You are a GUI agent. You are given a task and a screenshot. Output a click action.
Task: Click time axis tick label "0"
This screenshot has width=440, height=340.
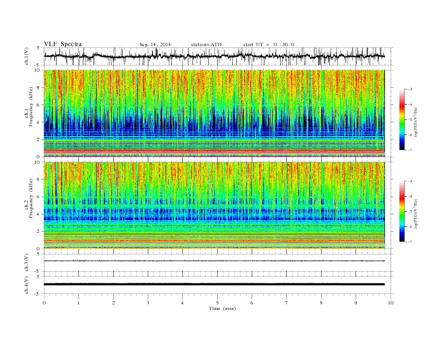(x=44, y=303)
